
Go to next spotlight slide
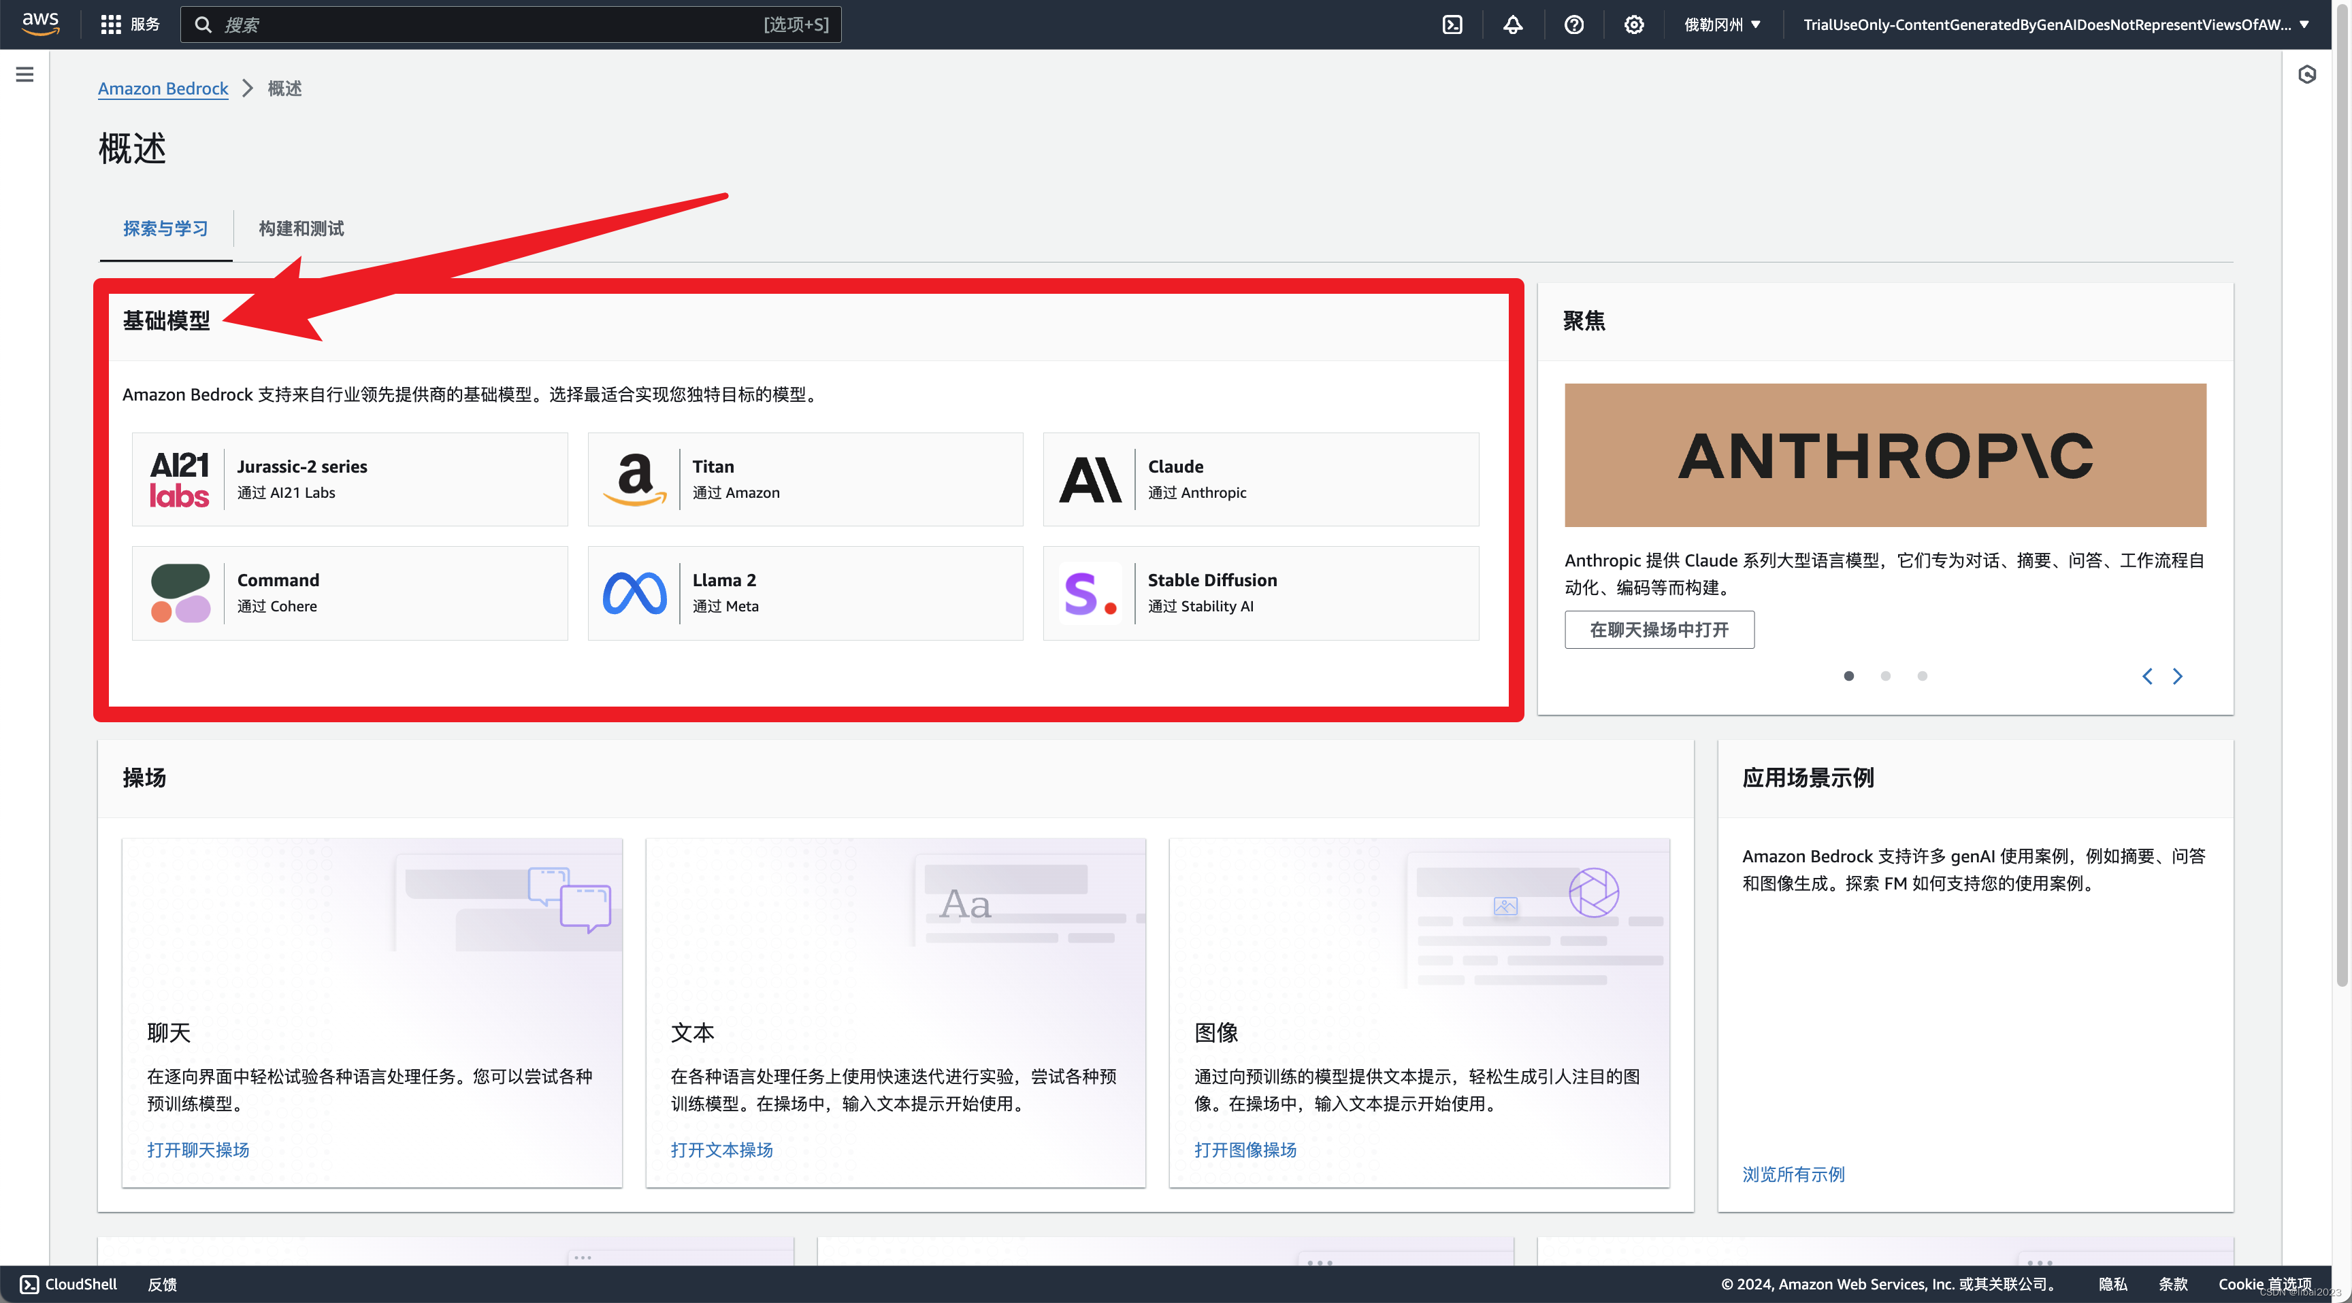[2178, 676]
